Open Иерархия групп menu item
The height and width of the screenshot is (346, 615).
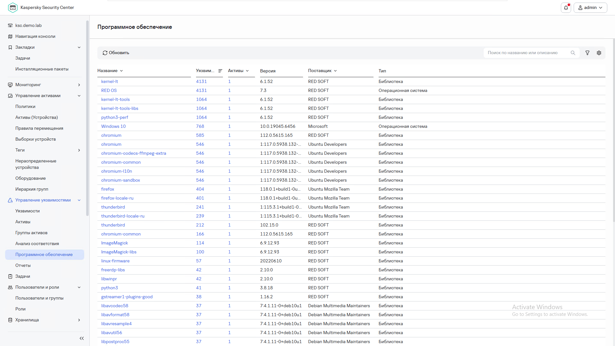pos(32,189)
